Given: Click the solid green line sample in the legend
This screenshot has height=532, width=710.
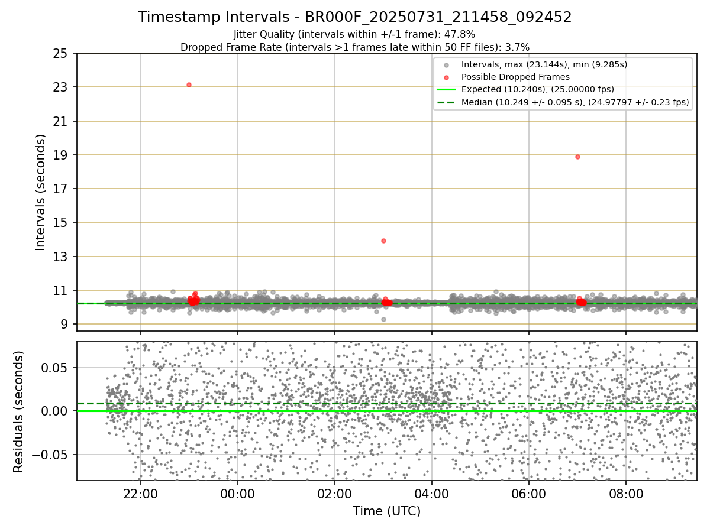Looking at the screenshot, I should [446, 90].
